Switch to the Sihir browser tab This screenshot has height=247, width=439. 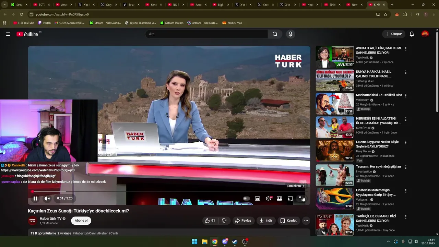coord(333,5)
